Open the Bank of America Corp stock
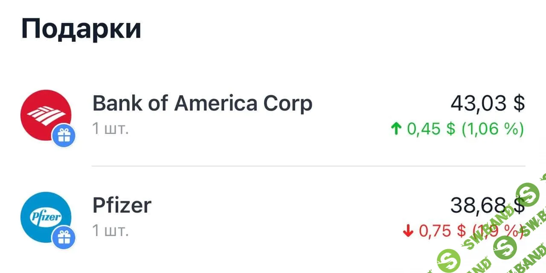 pos(202,104)
